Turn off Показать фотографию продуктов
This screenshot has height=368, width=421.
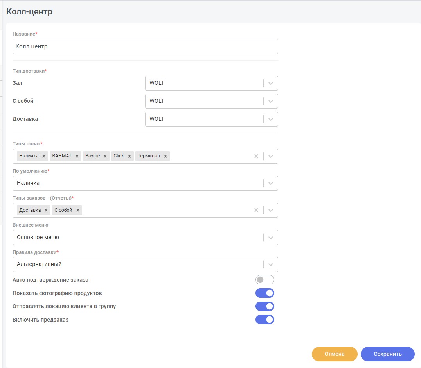pyautogui.click(x=265, y=293)
